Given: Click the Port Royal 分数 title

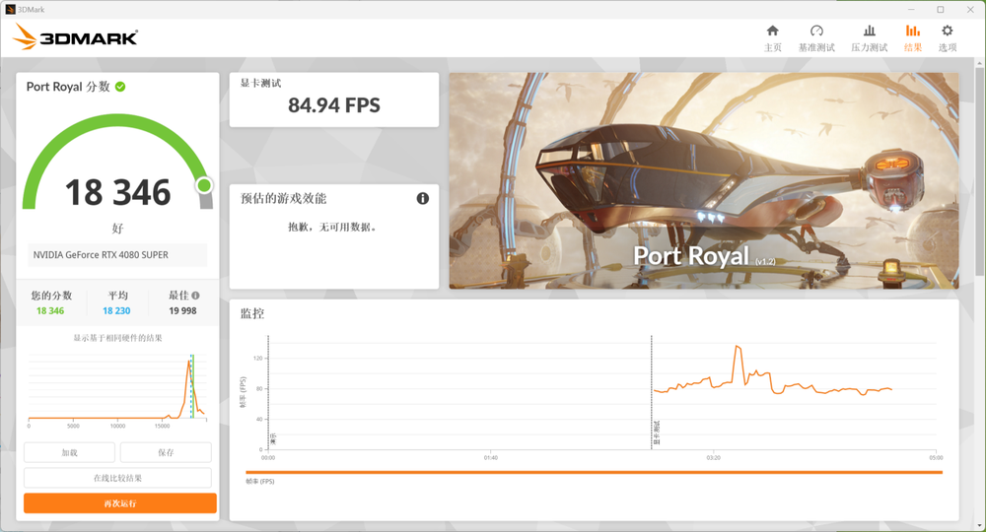Looking at the screenshot, I should (68, 87).
